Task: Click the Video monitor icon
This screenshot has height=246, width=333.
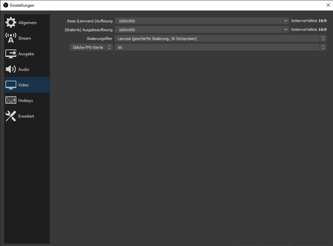Action: [11, 85]
